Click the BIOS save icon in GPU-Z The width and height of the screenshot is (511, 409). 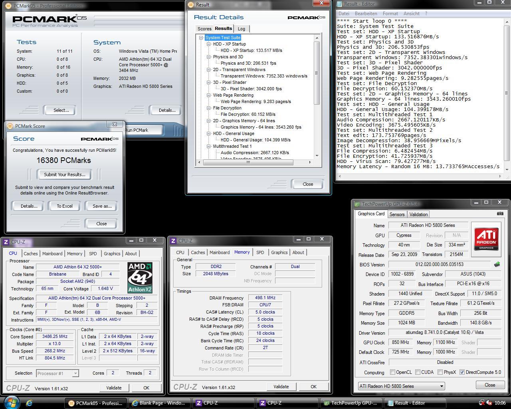coord(497,264)
